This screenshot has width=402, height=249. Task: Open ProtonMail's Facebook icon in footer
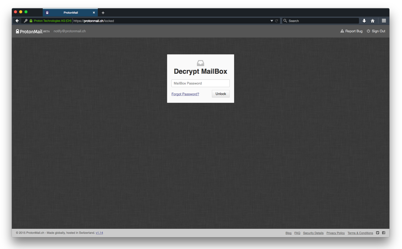coord(384,233)
